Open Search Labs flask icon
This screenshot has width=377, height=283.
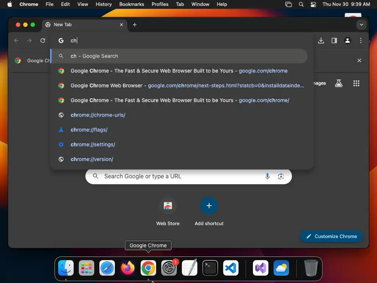(x=339, y=83)
